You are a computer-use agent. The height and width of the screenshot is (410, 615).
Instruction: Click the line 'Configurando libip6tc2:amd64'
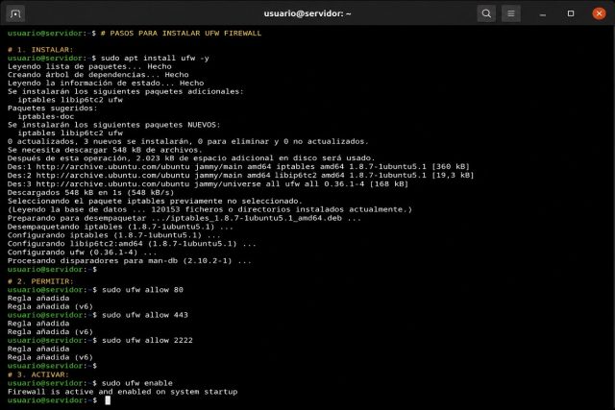point(132,244)
